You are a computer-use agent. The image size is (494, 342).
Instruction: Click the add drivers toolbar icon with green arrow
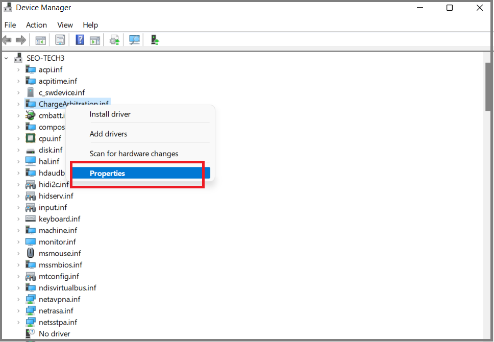[x=155, y=40]
